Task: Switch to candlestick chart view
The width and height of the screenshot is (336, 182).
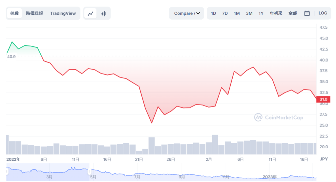Action: 103,13
